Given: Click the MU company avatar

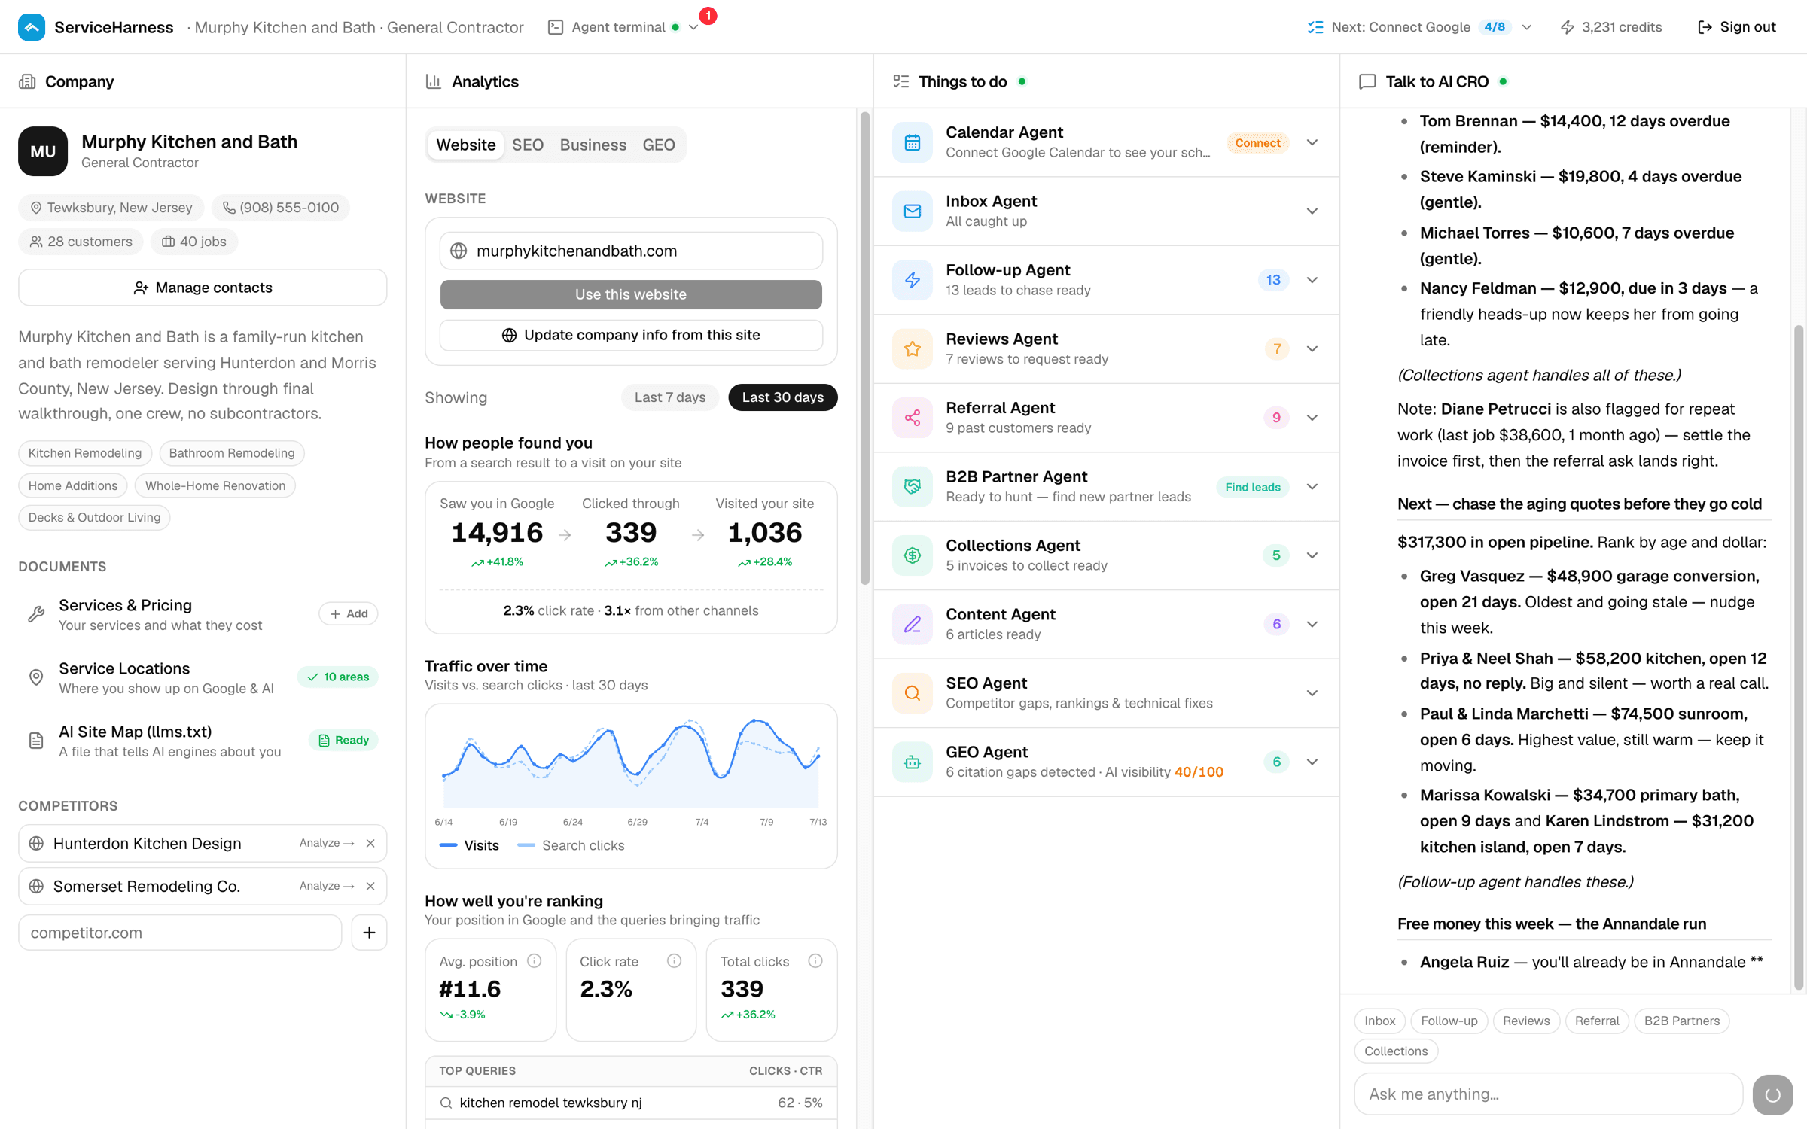Looking at the screenshot, I should pos(43,151).
